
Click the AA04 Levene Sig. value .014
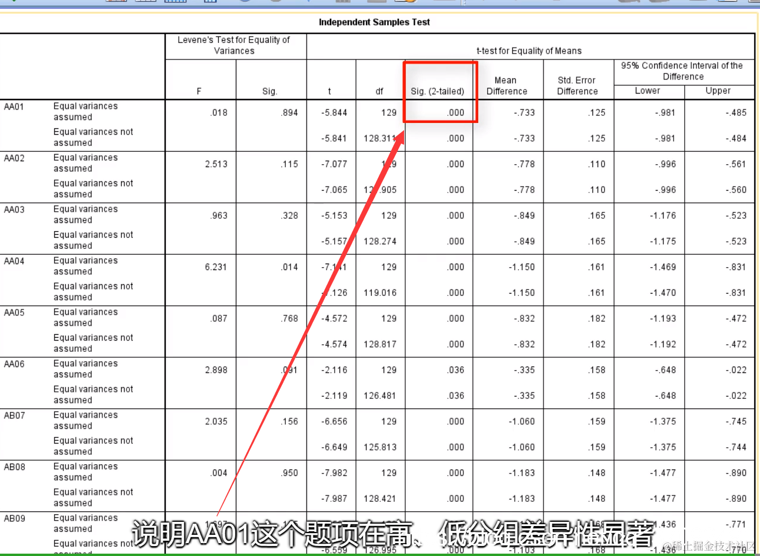pyautogui.click(x=289, y=267)
